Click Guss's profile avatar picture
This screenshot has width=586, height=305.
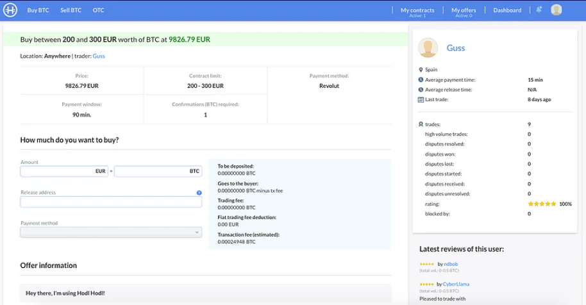coord(428,47)
